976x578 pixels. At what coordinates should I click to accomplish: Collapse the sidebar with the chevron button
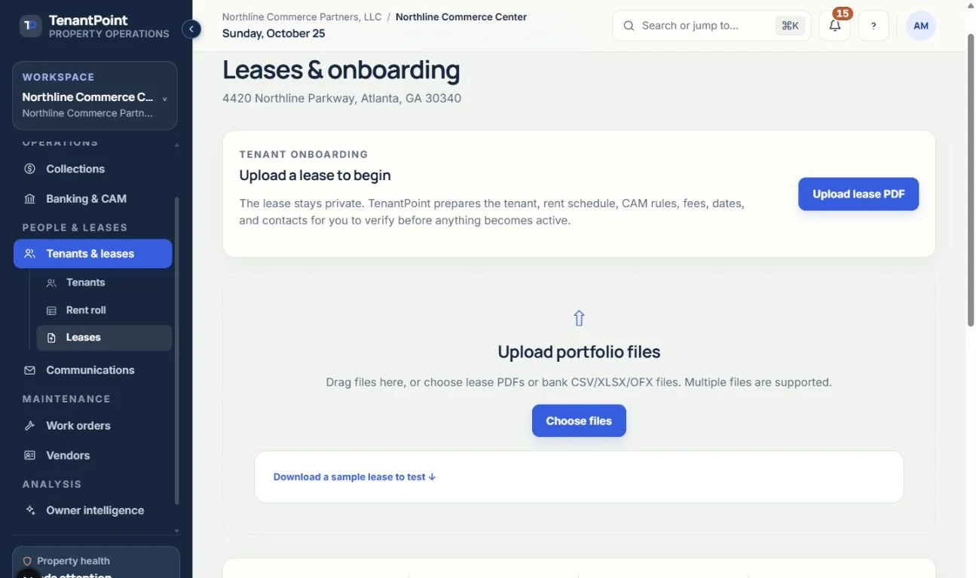(x=191, y=29)
